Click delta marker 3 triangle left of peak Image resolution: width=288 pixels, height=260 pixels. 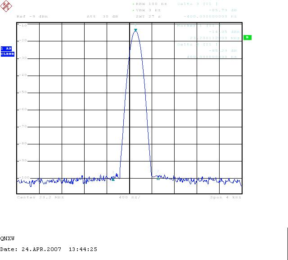[113, 179]
